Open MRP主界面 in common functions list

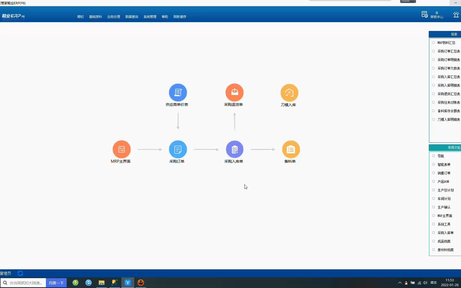click(445, 216)
